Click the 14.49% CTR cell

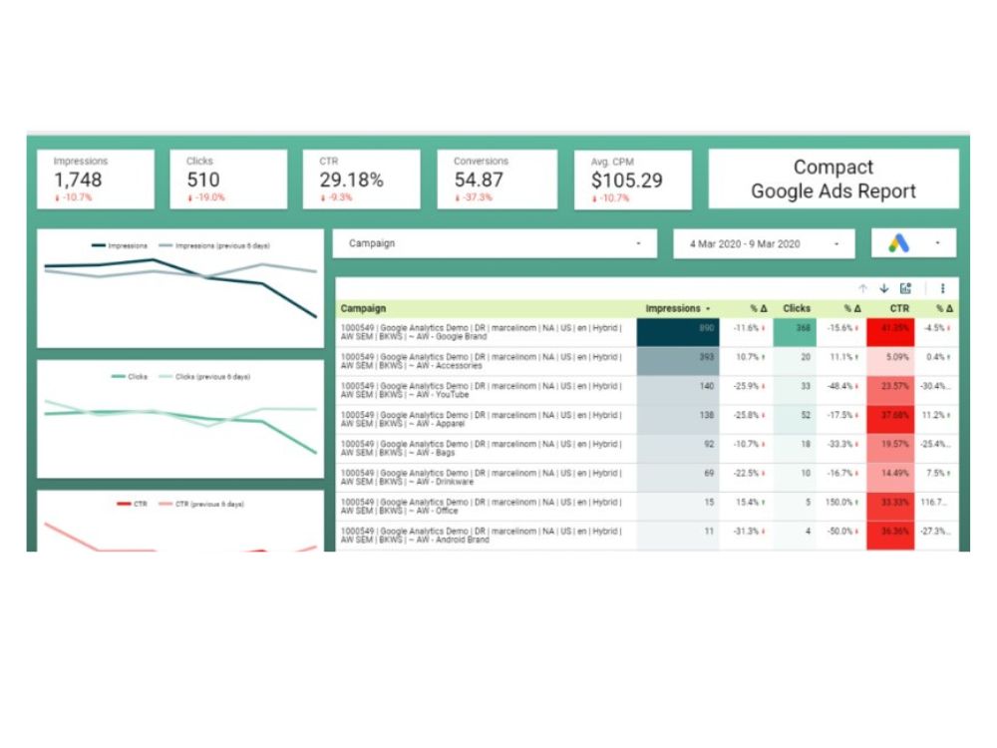click(890, 477)
